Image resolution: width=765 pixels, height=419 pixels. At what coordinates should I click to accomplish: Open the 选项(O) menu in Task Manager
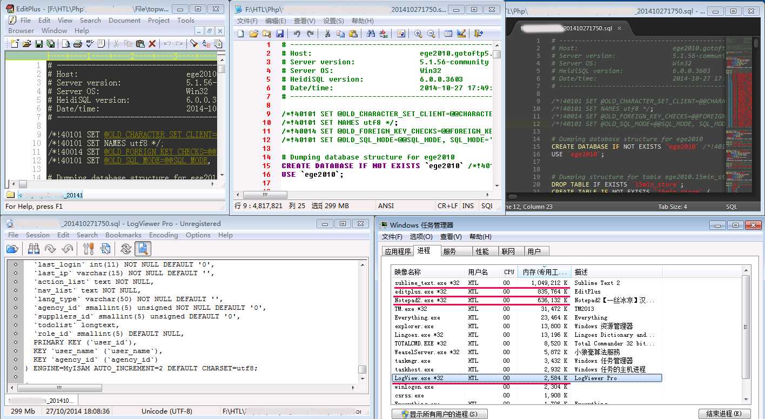(x=421, y=236)
